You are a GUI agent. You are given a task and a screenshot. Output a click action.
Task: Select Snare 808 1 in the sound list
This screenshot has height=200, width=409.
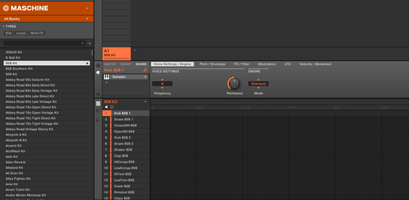click(x=123, y=119)
